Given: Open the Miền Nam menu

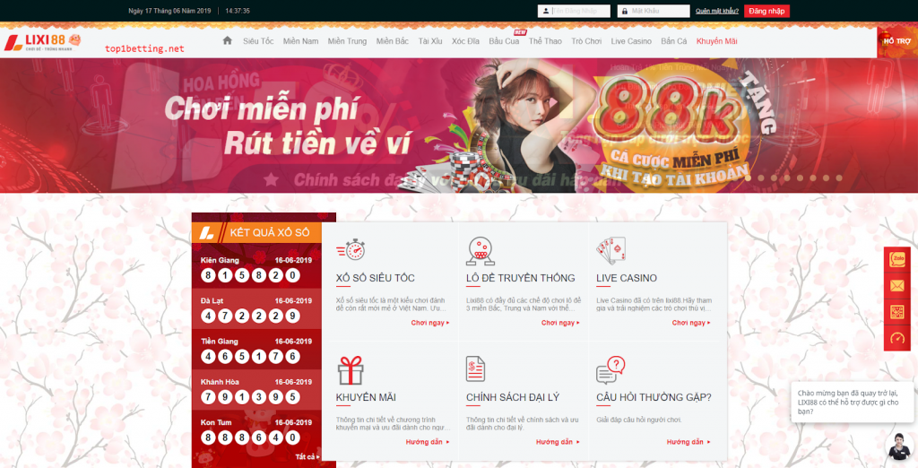Looking at the screenshot, I should [301, 41].
